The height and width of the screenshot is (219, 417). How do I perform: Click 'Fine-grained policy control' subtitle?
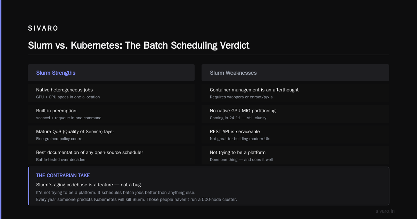point(60,139)
